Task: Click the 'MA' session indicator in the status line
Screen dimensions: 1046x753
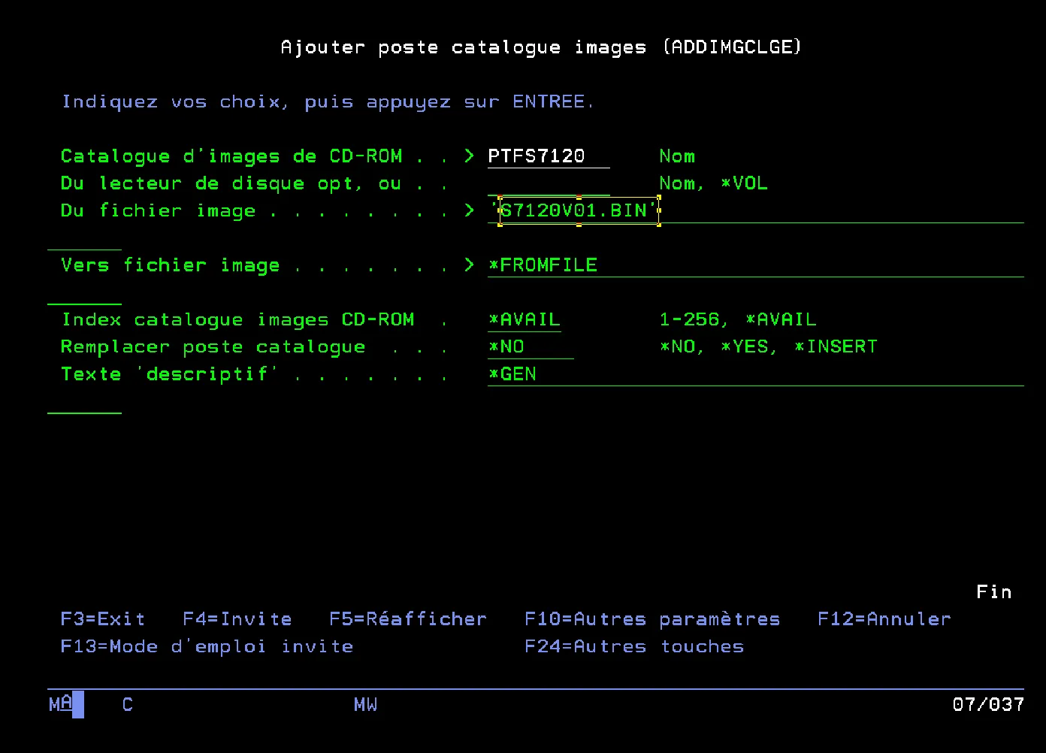Action: (x=61, y=704)
